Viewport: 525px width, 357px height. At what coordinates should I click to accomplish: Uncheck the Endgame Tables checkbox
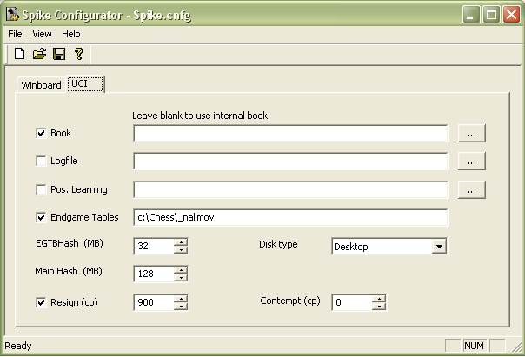41,217
